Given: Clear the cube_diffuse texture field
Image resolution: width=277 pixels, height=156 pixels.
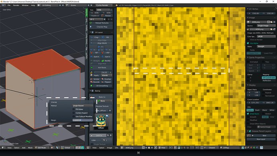Looking at the screenshot, I should click(110, 111).
